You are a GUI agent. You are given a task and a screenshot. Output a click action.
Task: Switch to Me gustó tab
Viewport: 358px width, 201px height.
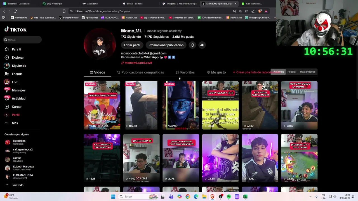216,72
